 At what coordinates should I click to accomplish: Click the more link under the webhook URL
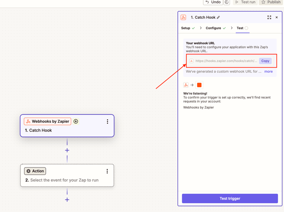pos(268,71)
